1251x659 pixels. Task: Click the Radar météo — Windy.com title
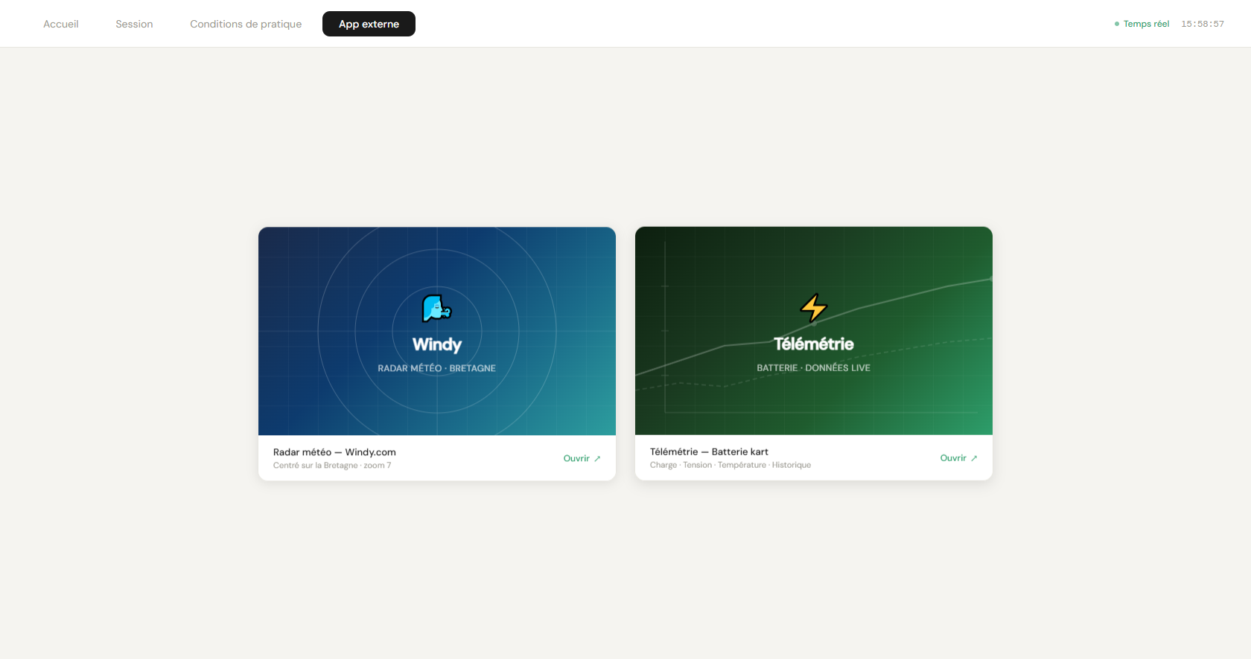coord(334,452)
